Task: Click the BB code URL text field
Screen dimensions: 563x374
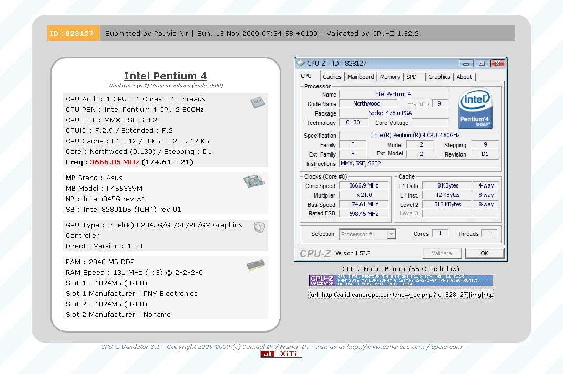Action: point(401,295)
